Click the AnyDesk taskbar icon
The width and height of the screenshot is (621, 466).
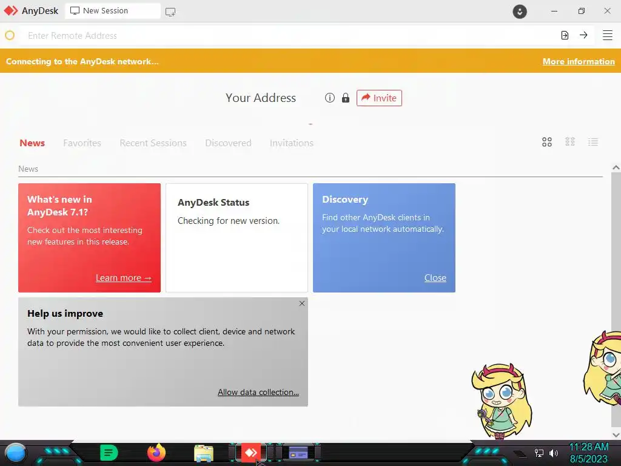click(250, 453)
